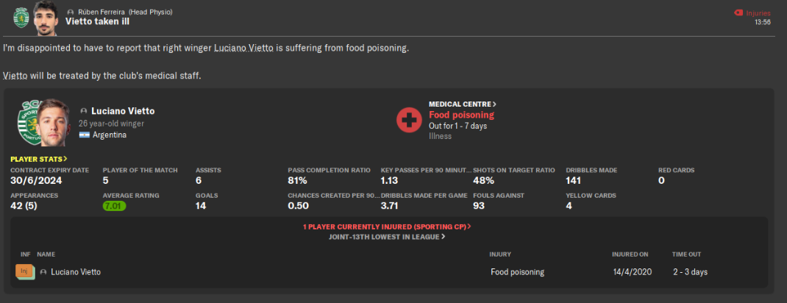Click Luciano Vietto link in message text
Screen dimensions: 787x303
(243, 49)
